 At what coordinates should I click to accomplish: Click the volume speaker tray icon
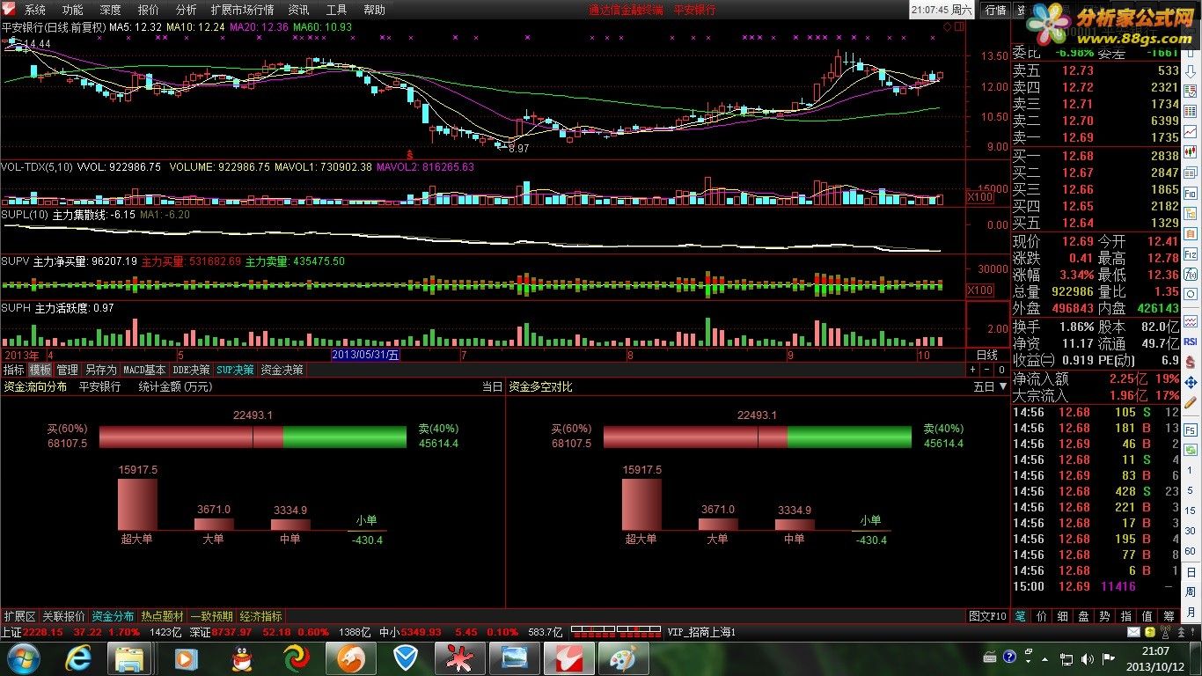[1088, 659]
